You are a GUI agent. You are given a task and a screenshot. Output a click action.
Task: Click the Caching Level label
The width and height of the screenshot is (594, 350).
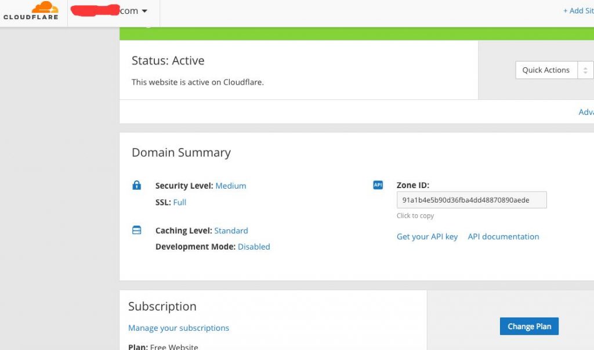coord(184,230)
